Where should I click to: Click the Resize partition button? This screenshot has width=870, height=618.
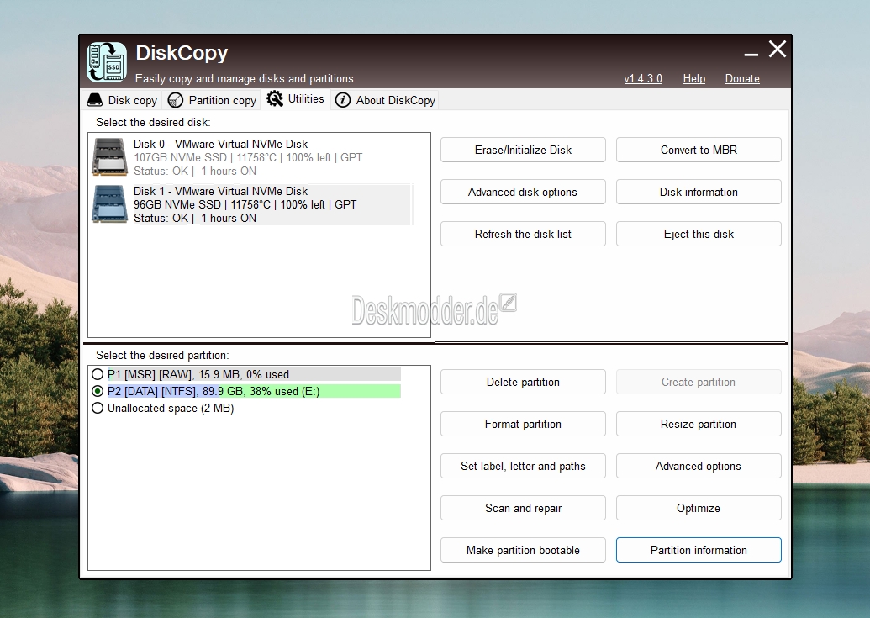pos(699,425)
